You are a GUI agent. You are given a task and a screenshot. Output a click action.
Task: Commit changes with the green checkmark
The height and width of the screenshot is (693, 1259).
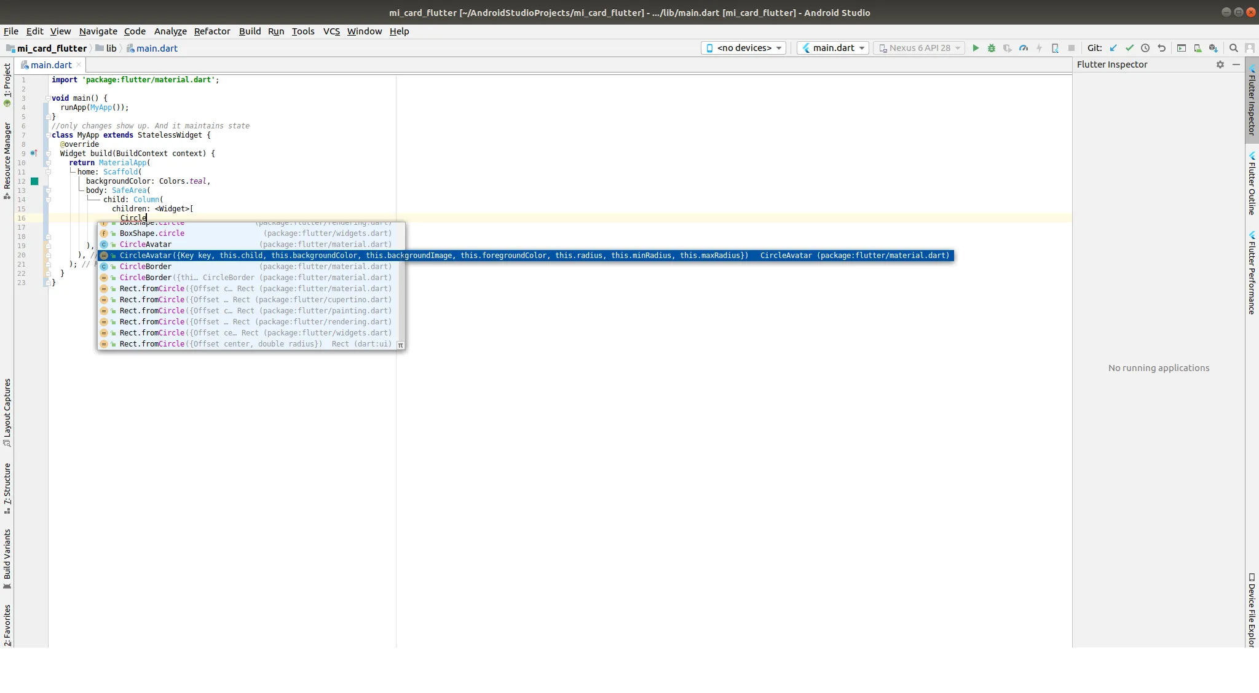tap(1129, 48)
